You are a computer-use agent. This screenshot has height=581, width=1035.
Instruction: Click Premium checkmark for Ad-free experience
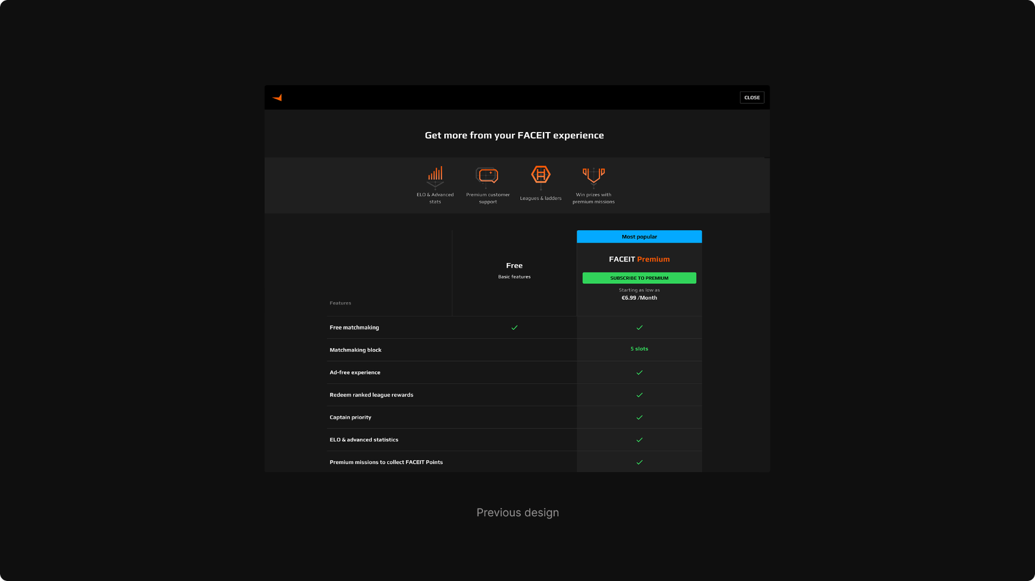pos(639,372)
